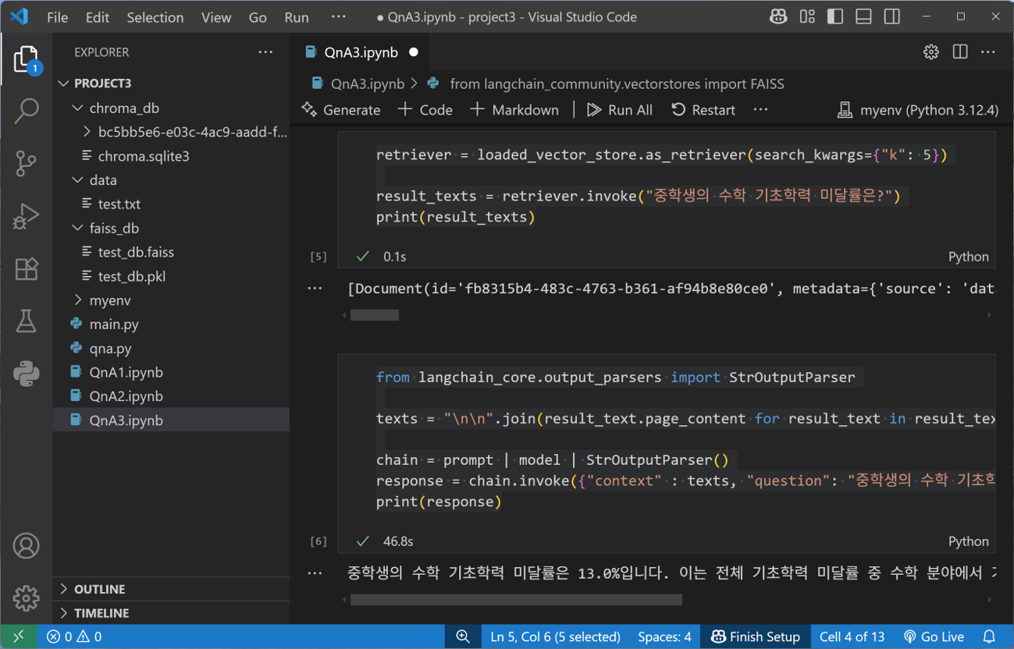This screenshot has width=1014, height=649.
Task: Open qna.py file
Action: tap(171, 348)
